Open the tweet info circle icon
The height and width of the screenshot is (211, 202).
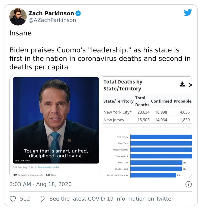[188, 184]
